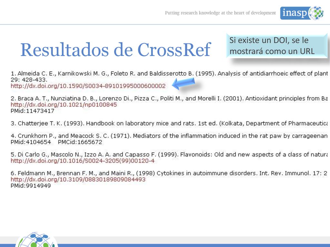Select the Crunkhorn P. reference line
The width and height of the screenshot is (330, 247).
pyautogui.click(x=169, y=136)
